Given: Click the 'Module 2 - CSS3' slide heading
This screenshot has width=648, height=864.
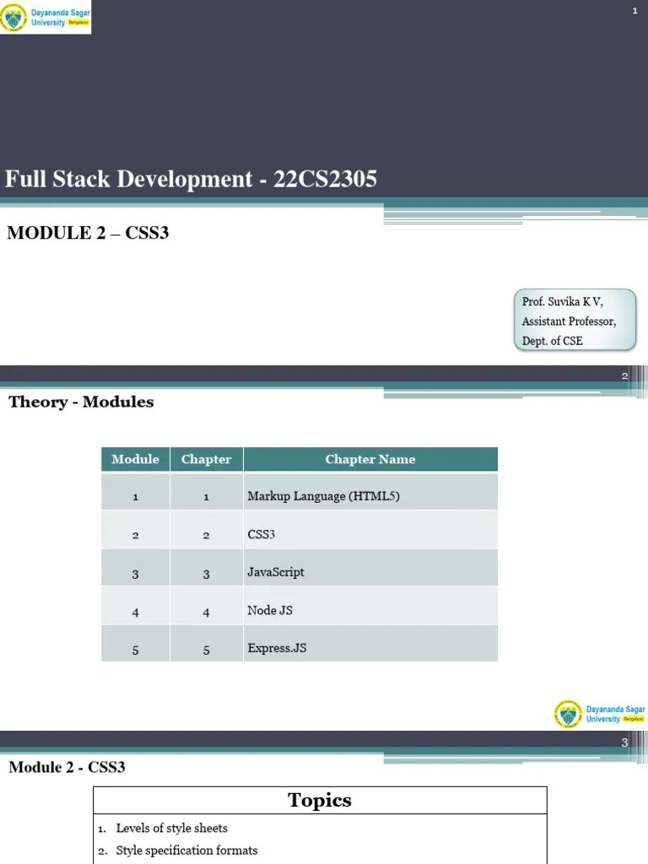Looking at the screenshot, I should [67, 767].
